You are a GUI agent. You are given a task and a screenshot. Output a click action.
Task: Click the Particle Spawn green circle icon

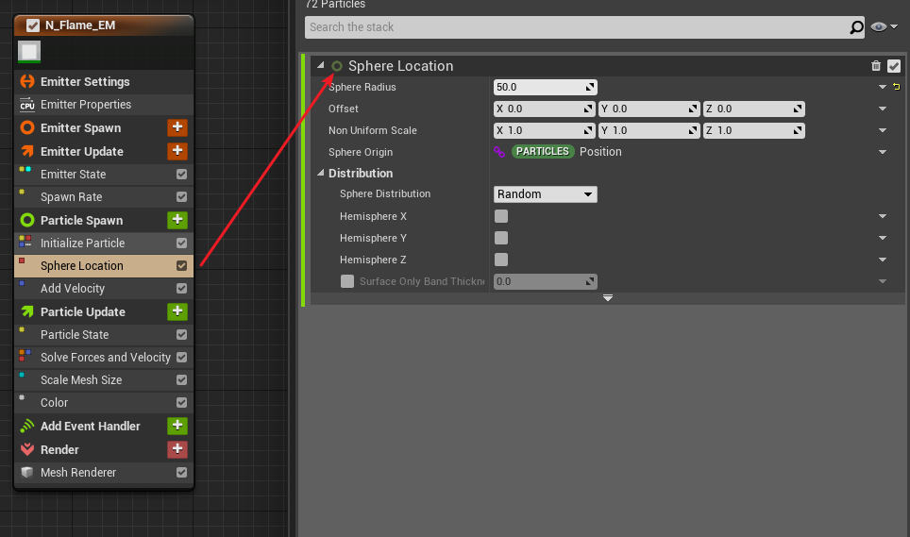(x=27, y=220)
